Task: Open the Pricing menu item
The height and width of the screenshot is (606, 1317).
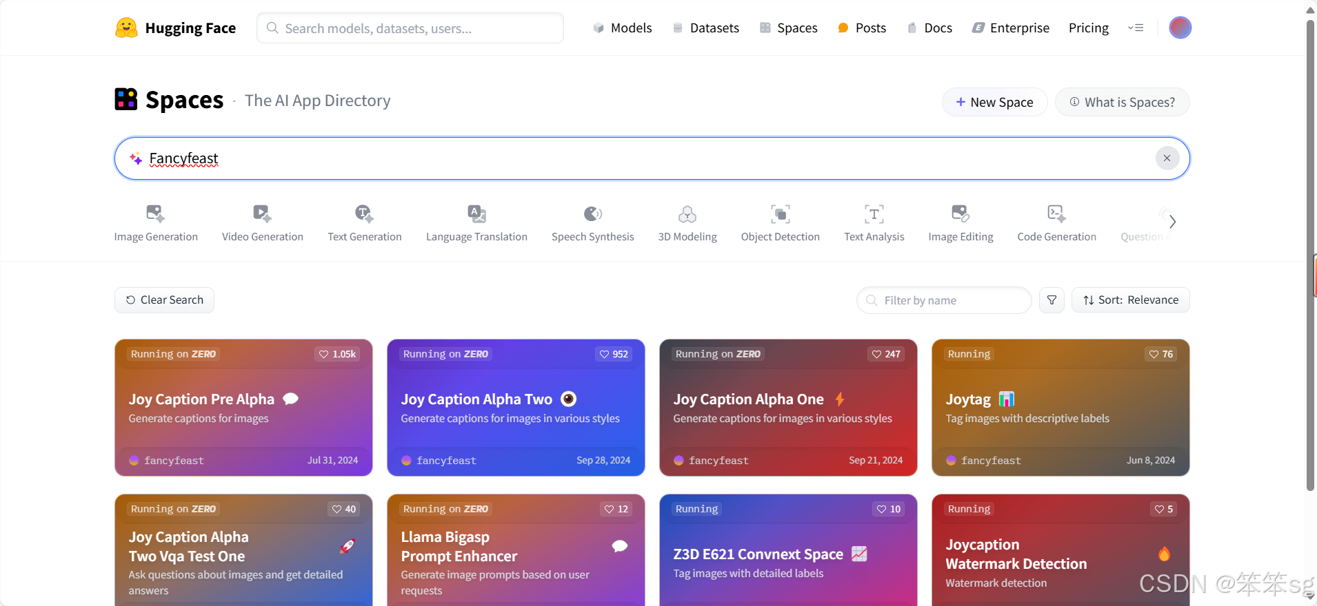Action: coord(1089,28)
